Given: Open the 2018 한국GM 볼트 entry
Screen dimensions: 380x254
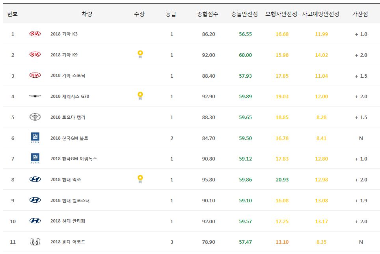Looking at the screenshot, I should (x=69, y=138).
